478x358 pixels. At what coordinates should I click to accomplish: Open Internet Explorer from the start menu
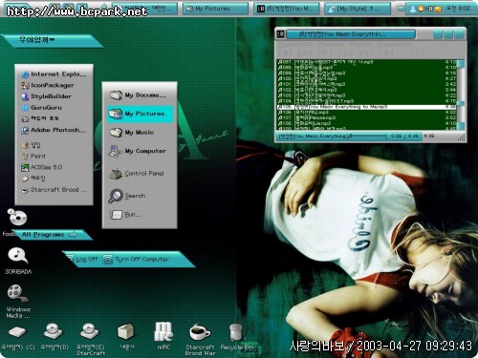tap(54, 74)
